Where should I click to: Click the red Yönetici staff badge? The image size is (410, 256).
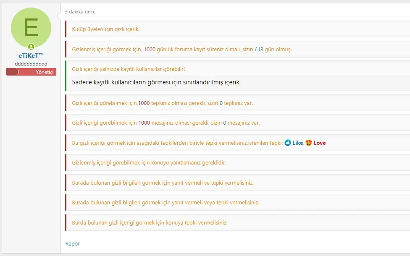31,72
